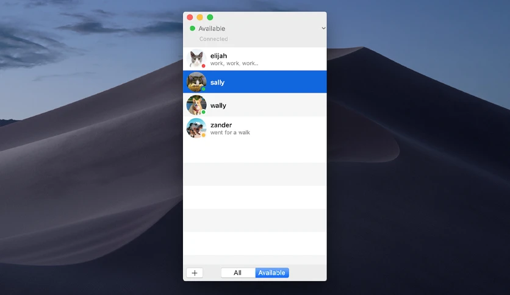Maximize the contacts window with green button
This screenshot has height=295, width=510.
(210, 17)
